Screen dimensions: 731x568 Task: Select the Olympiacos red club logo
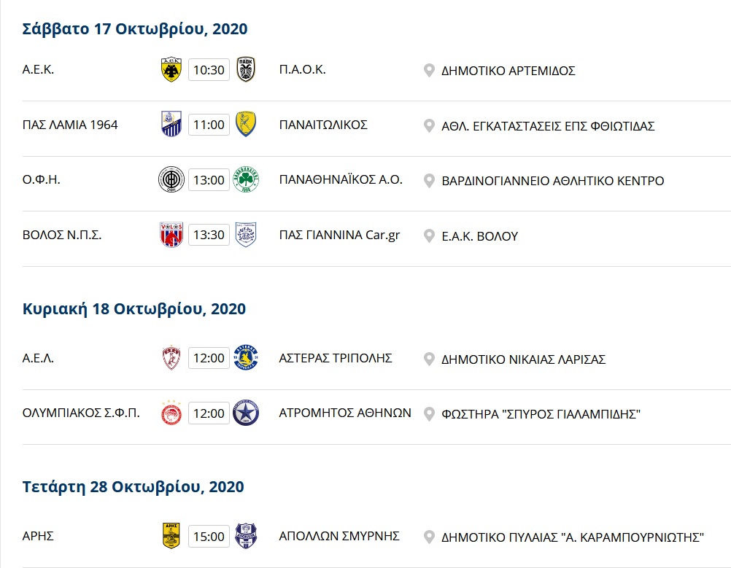(x=171, y=413)
